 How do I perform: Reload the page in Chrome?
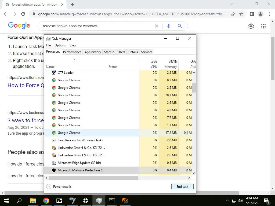[x=23, y=14]
